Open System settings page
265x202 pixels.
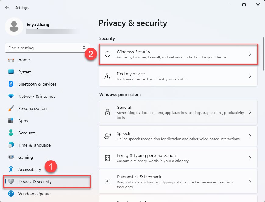(25, 72)
